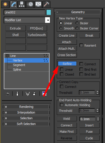The image size is (105, 143).
Task: Enable Automatic Welding checkbox
Action: [x=62, y=105]
